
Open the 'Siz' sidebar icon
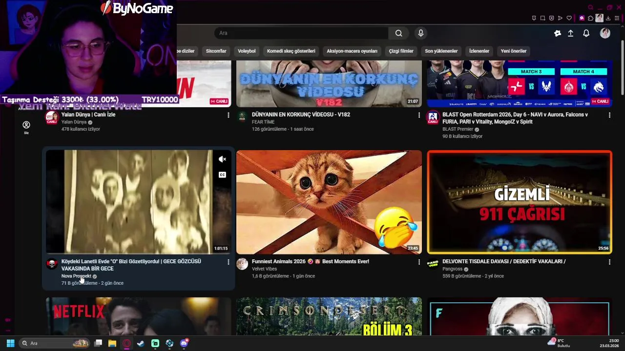tap(26, 127)
